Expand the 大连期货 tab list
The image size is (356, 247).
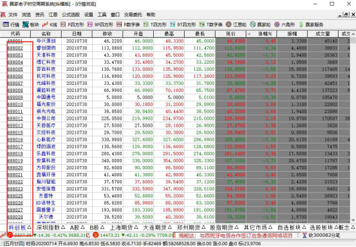pos(170,227)
